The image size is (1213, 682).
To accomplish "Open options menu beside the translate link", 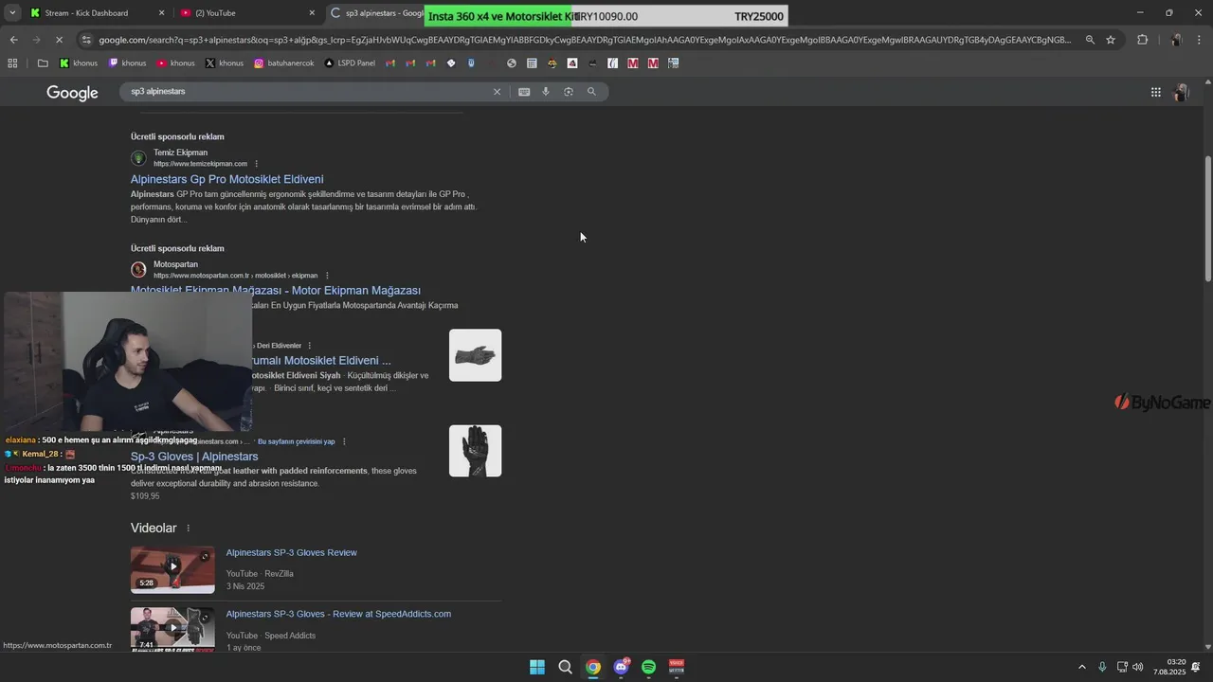I will pos(344,441).
